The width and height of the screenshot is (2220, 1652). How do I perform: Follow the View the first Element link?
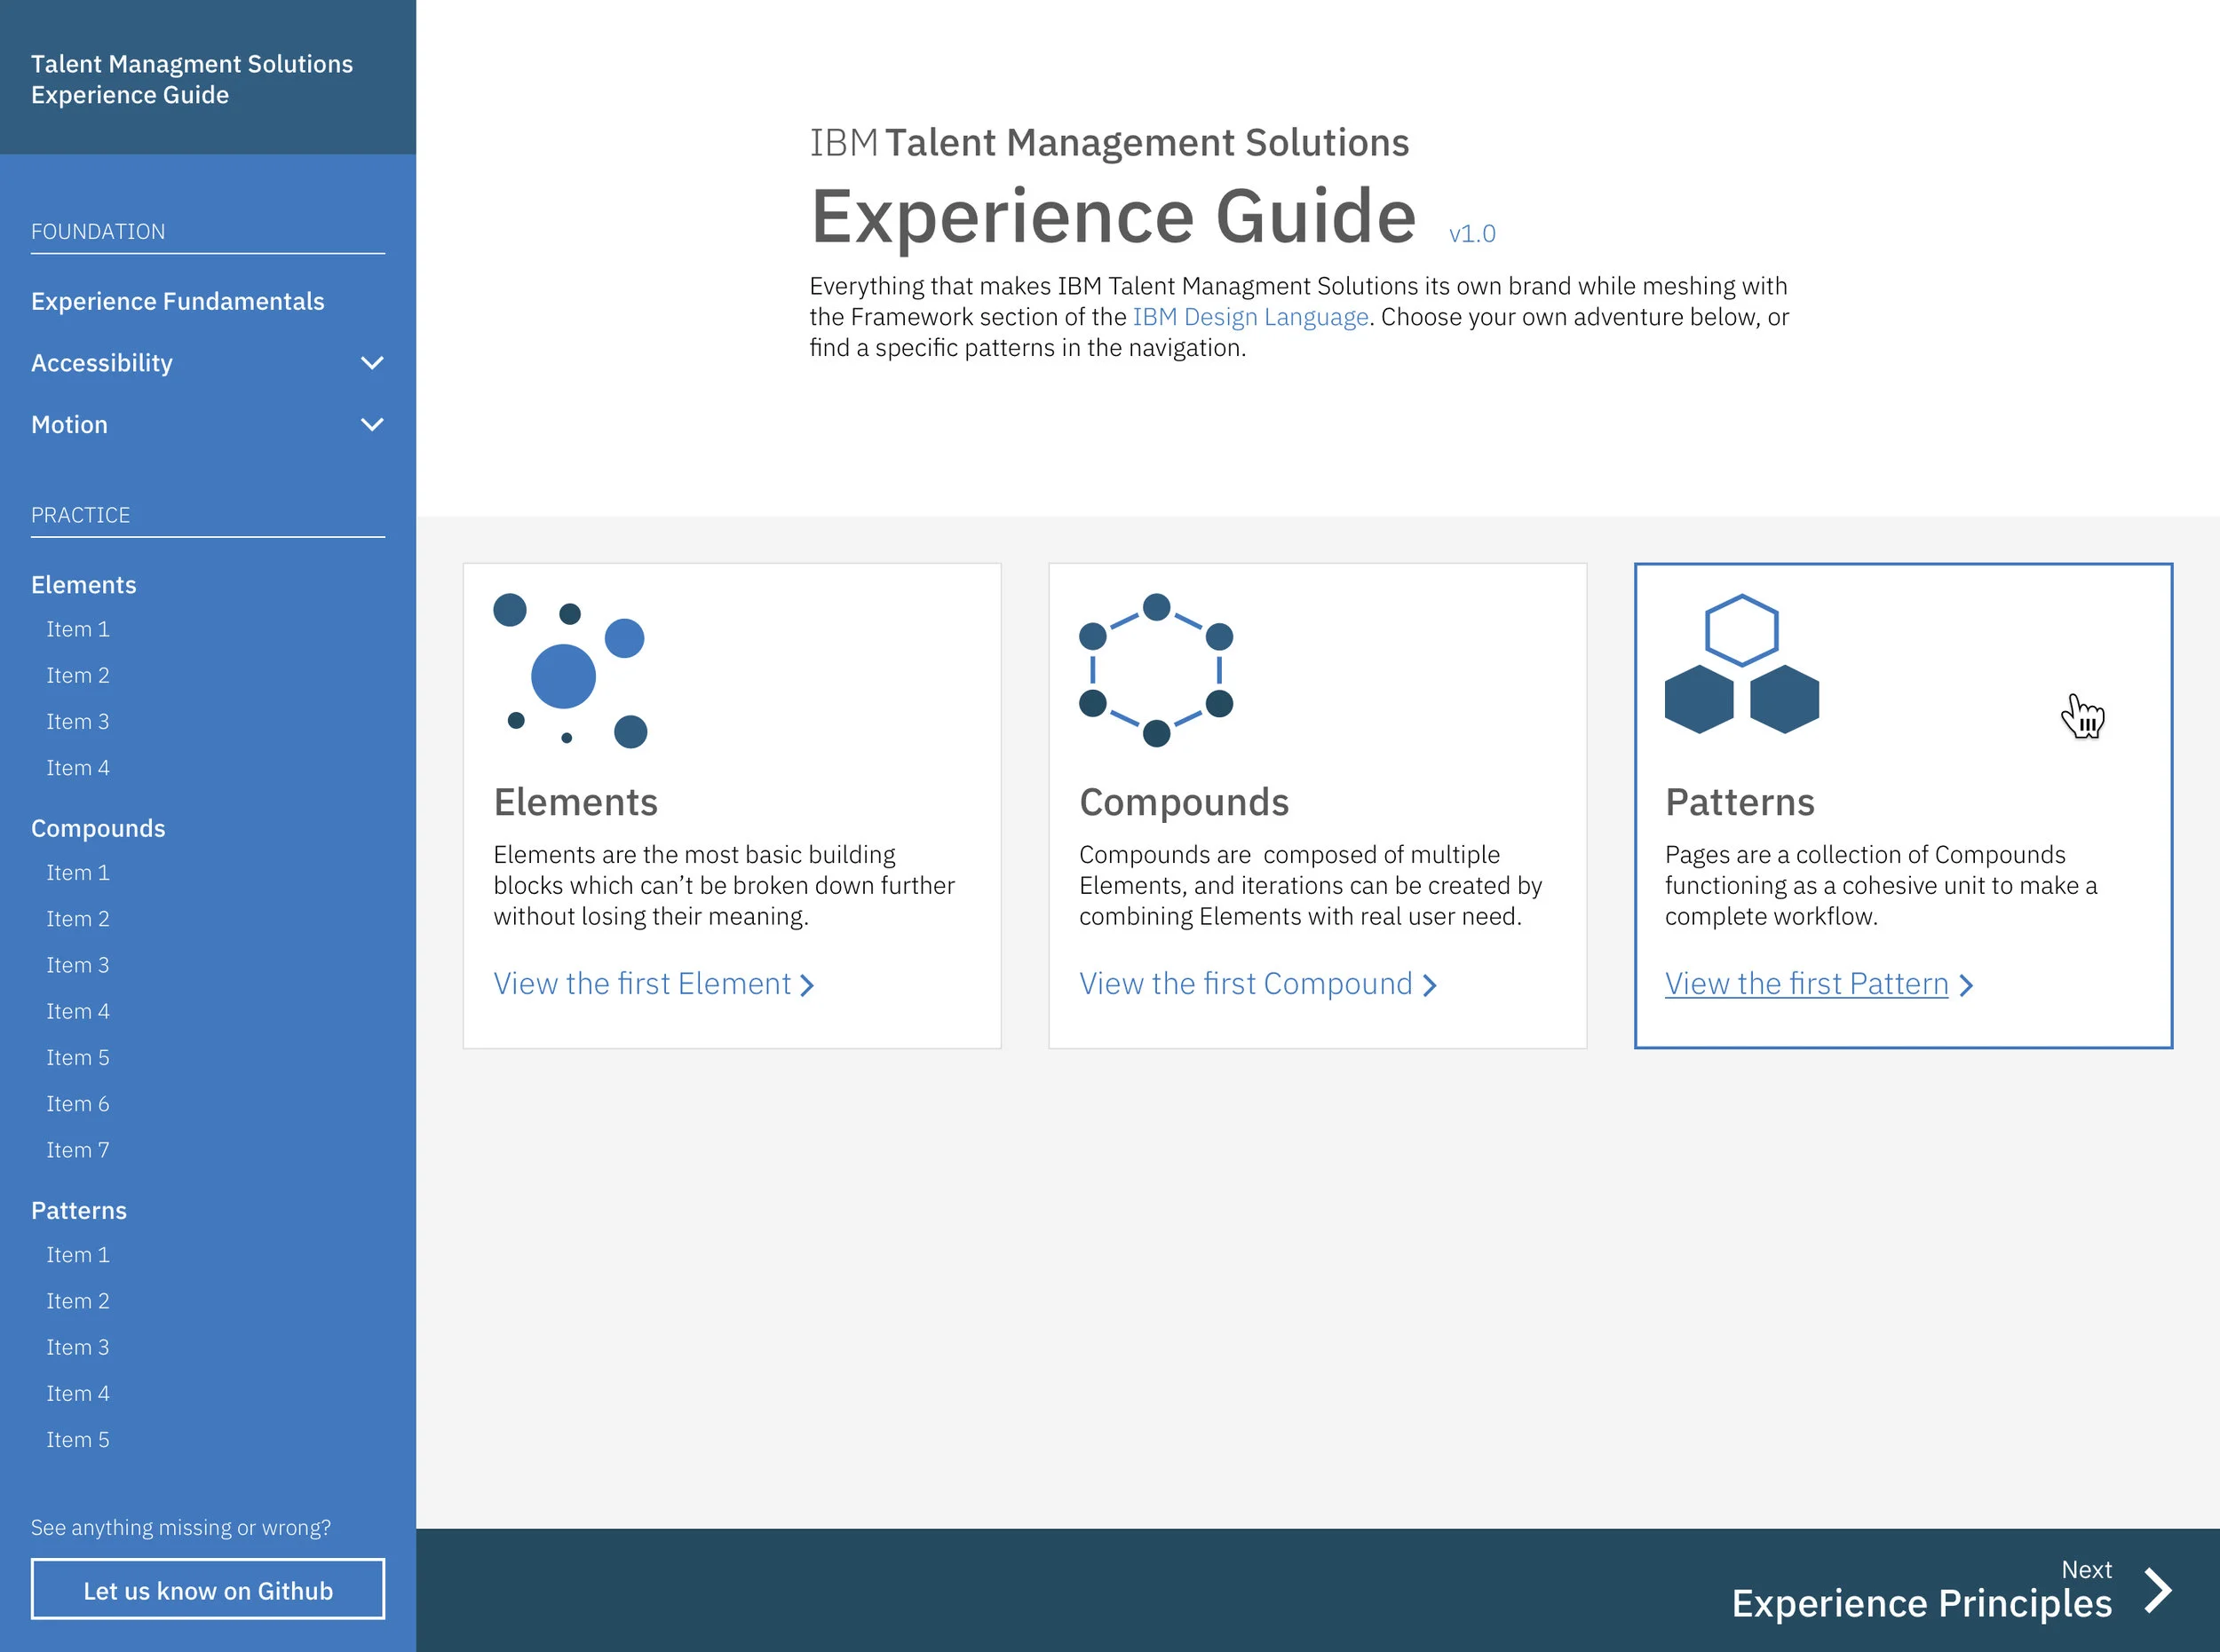tap(642, 984)
